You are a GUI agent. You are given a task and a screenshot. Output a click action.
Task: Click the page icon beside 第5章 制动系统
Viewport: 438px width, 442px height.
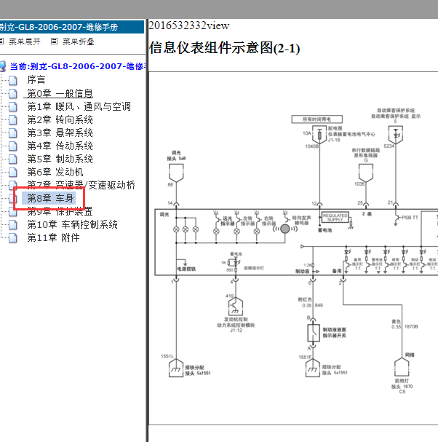(x=12, y=159)
